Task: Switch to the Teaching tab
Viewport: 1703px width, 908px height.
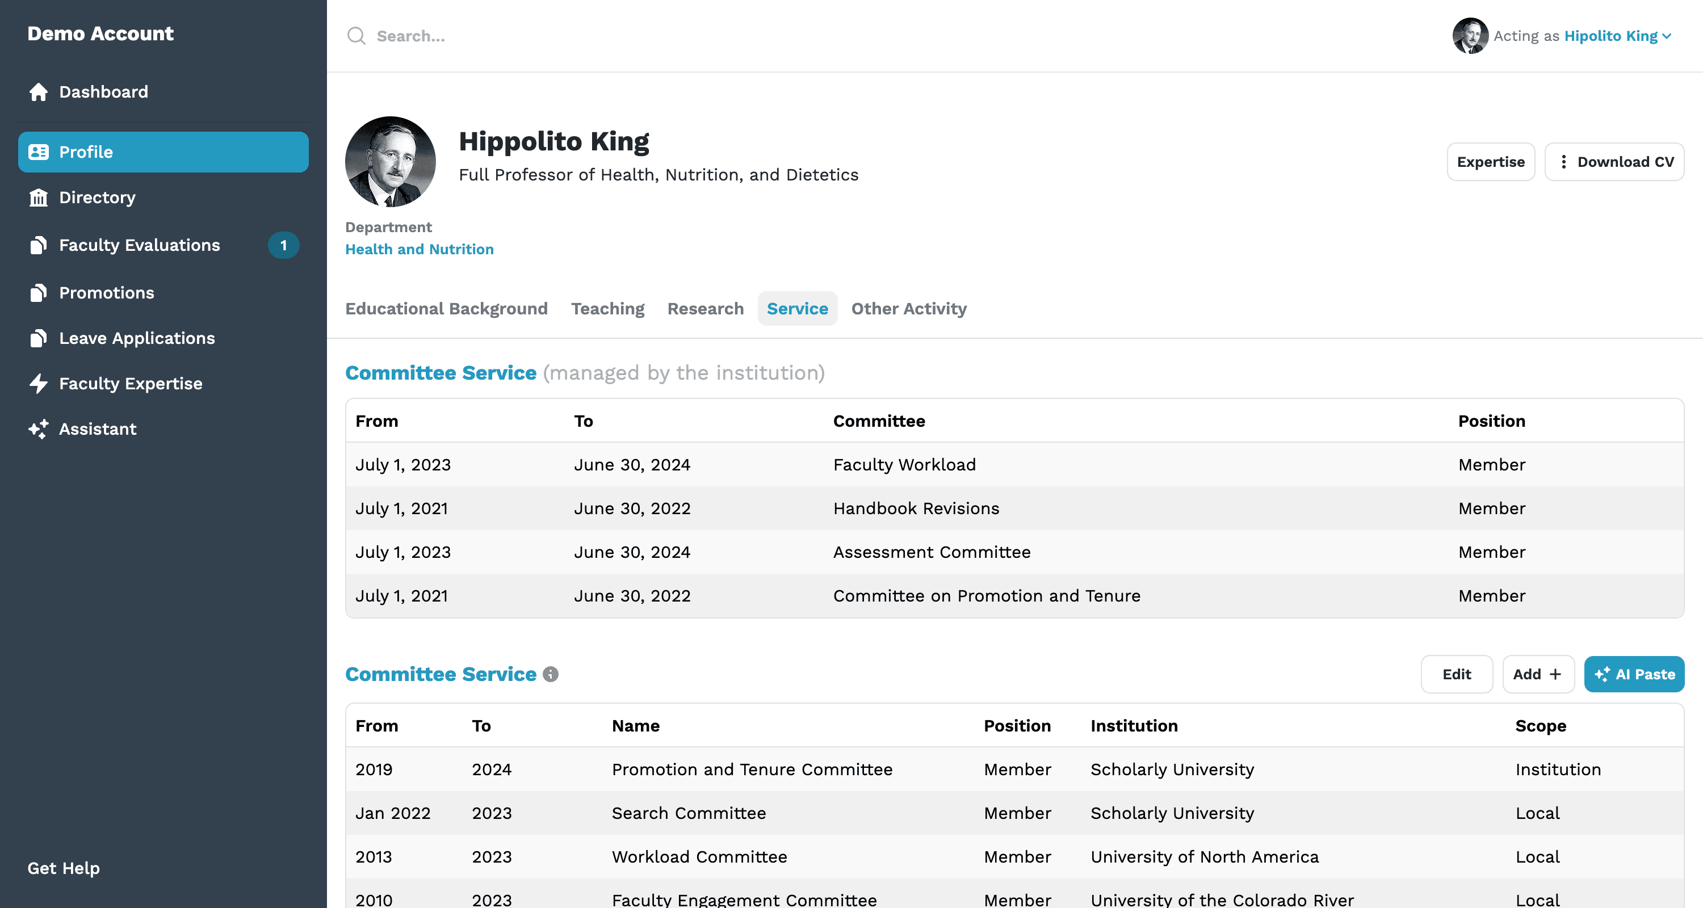Action: point(607,309)
